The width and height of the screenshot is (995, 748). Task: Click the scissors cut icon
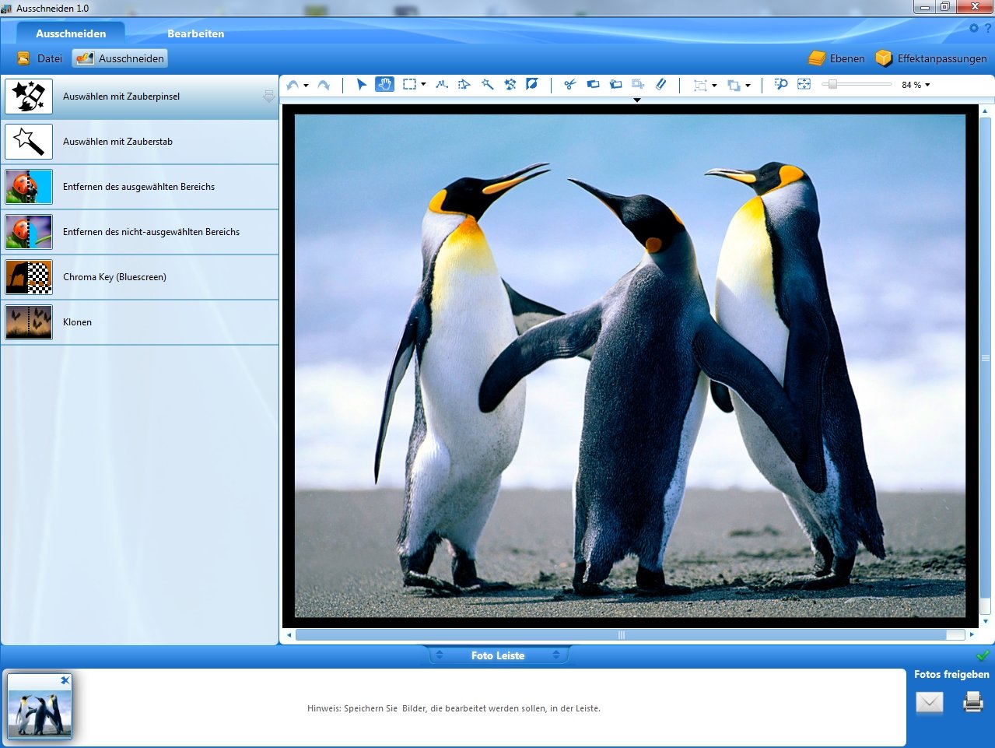click(x=569, y=84)
